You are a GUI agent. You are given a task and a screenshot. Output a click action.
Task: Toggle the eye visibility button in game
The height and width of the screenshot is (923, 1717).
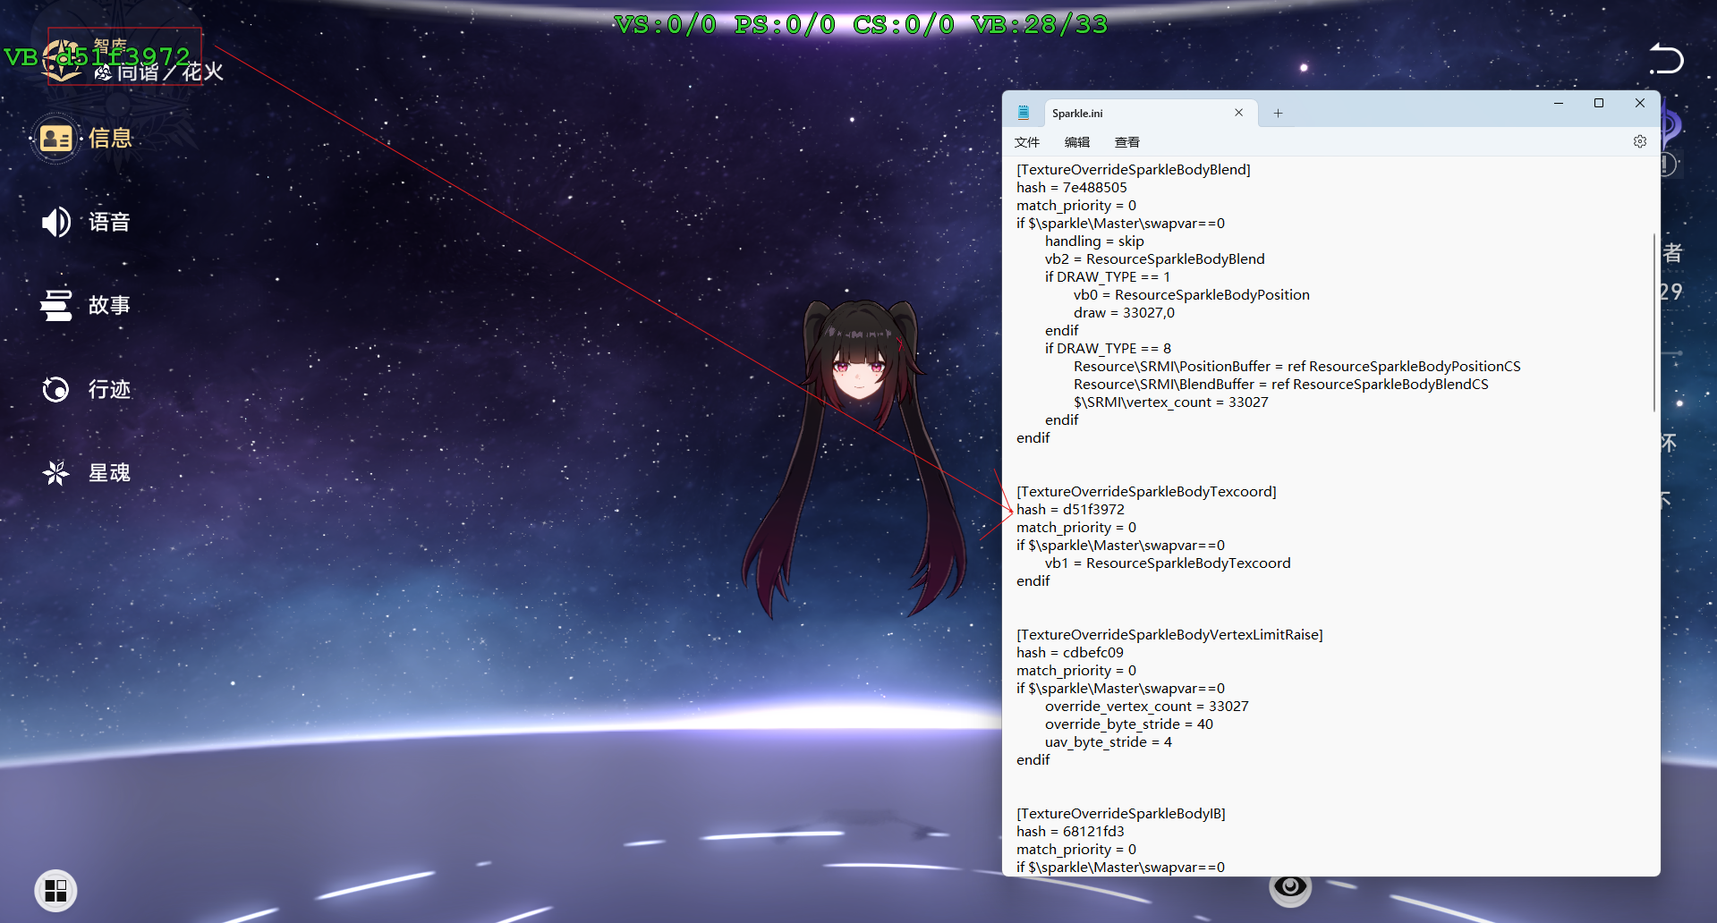(x=1290, y=886)
